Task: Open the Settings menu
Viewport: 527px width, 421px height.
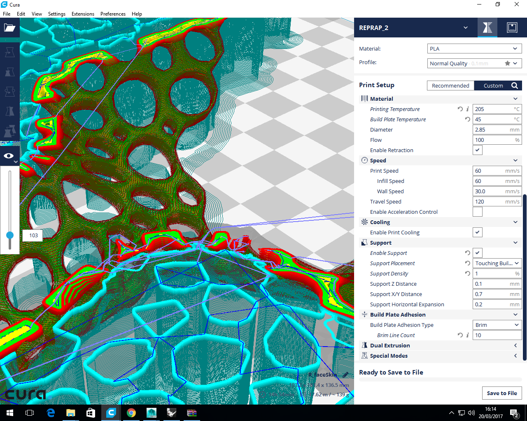Action: 57,14
